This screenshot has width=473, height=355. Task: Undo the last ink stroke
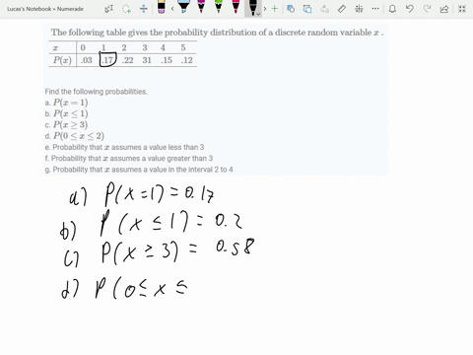coord(410,9)
